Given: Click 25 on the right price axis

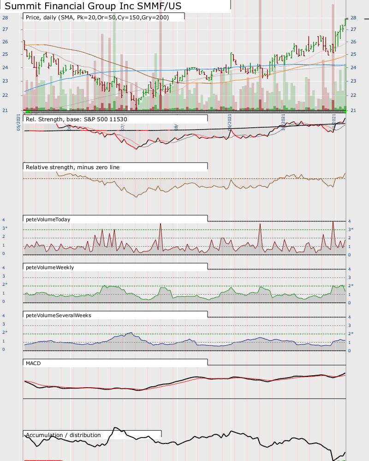Looking at the screenshot, I should (353, 54).
